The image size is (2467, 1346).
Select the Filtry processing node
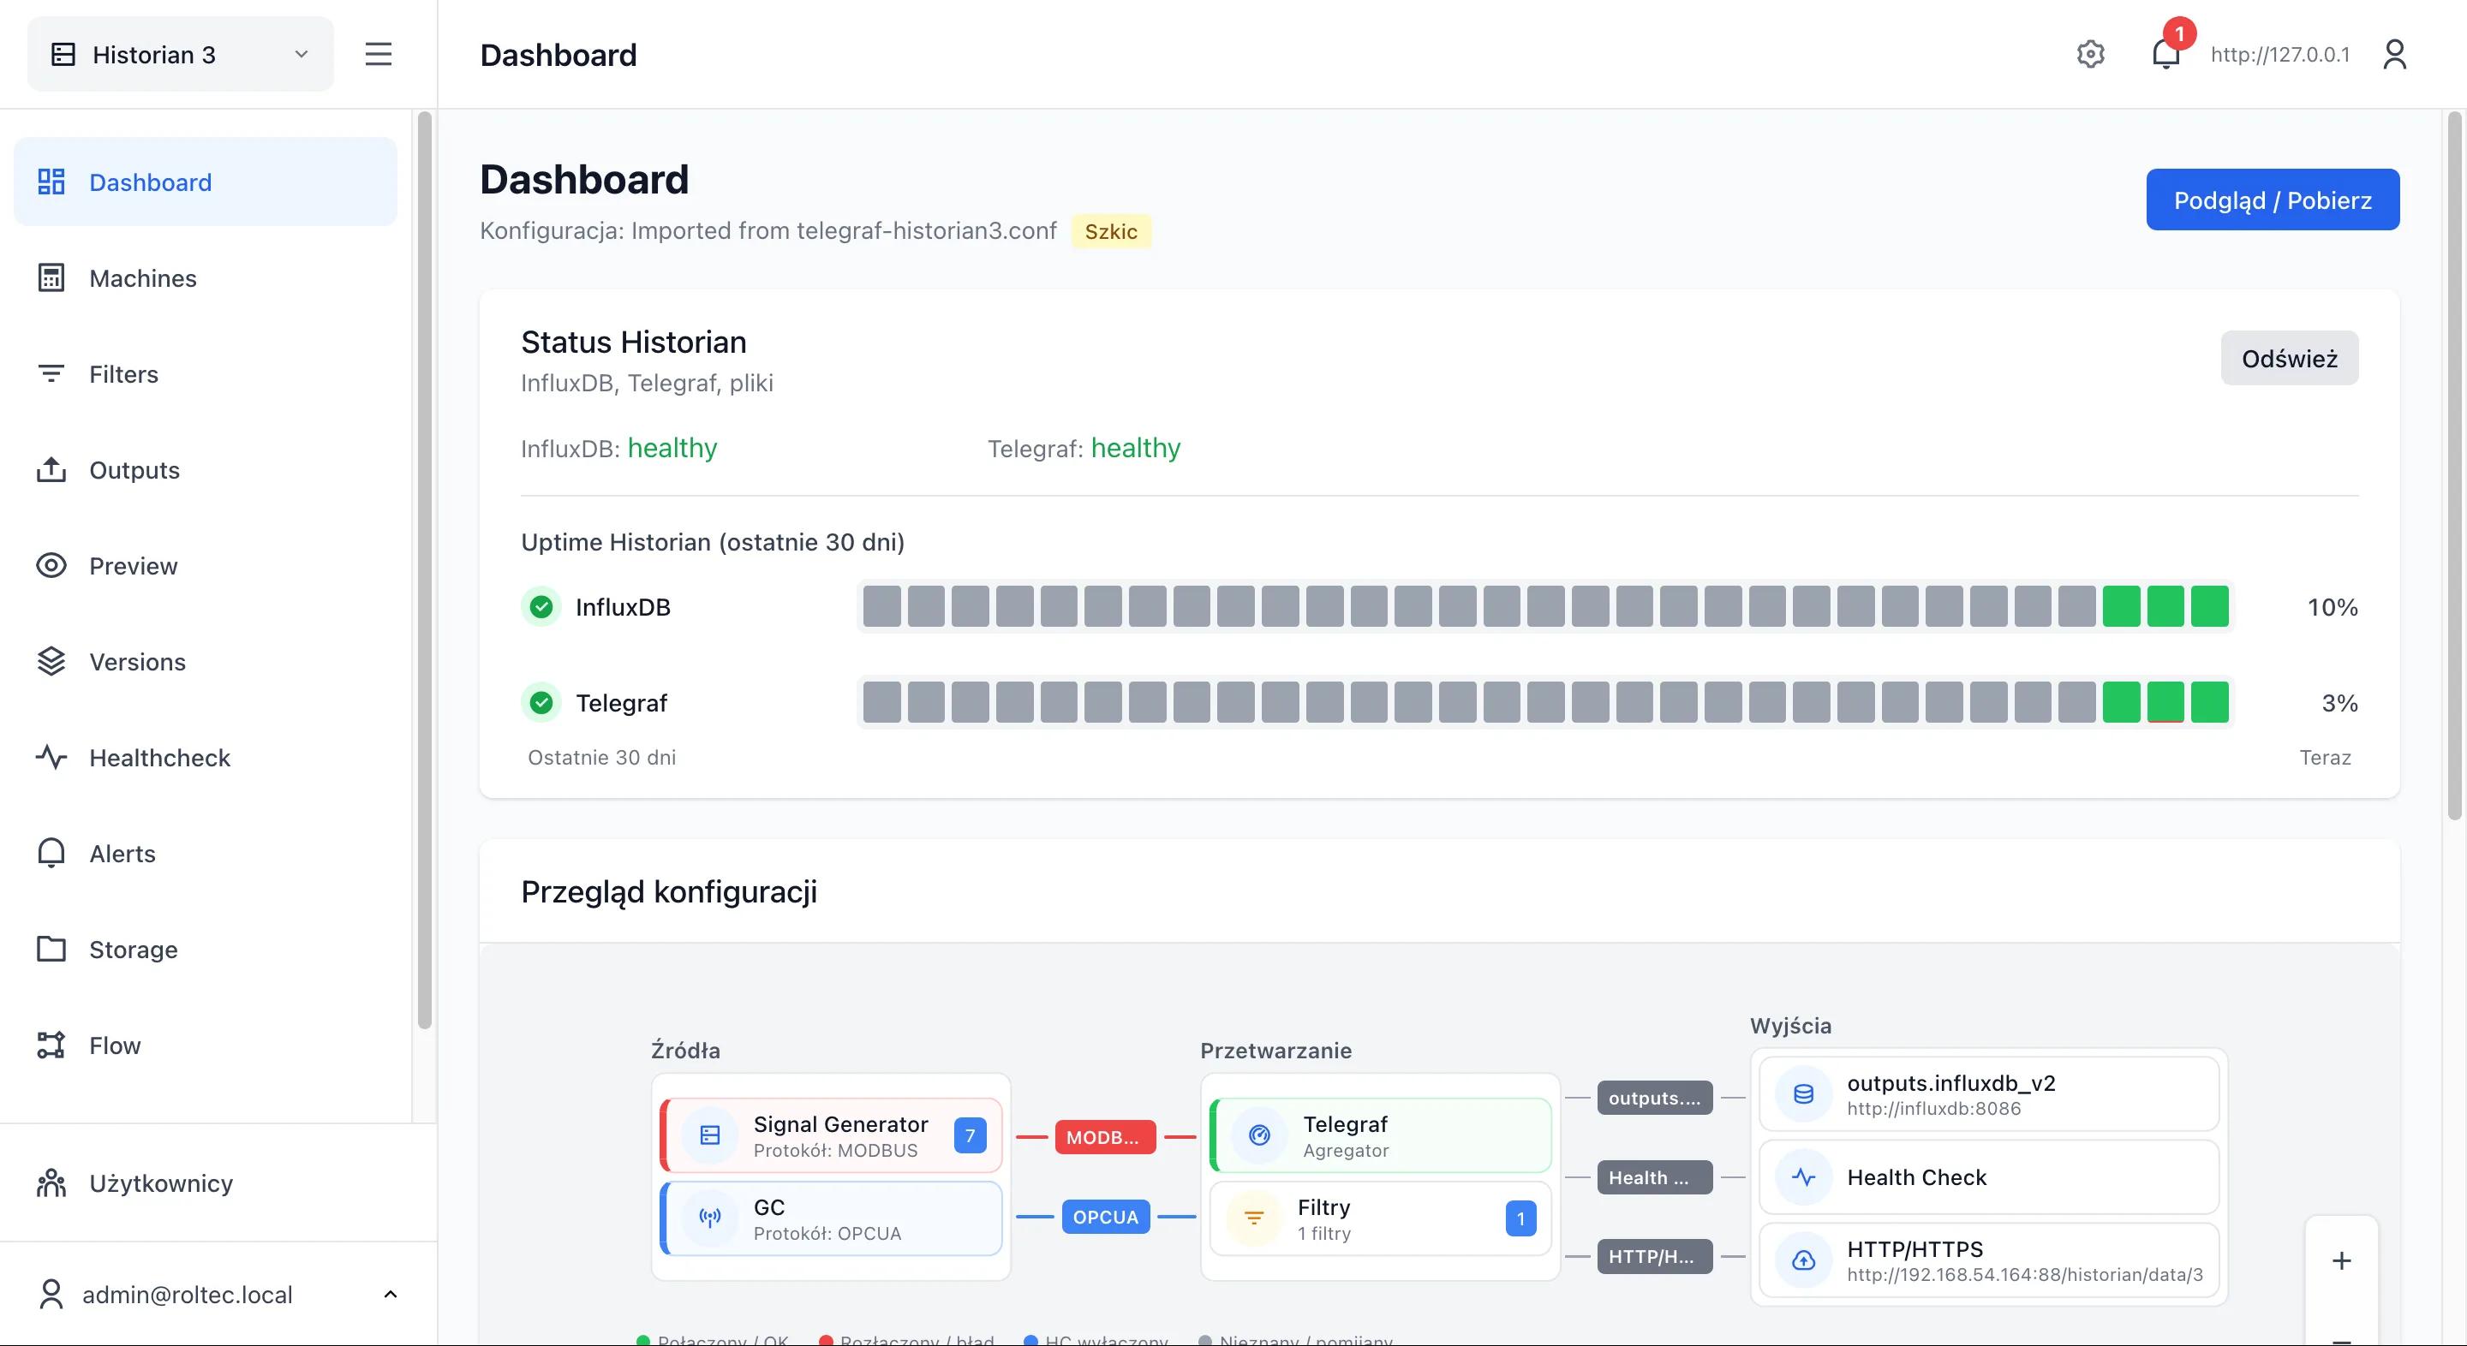click(1381, 1218)
